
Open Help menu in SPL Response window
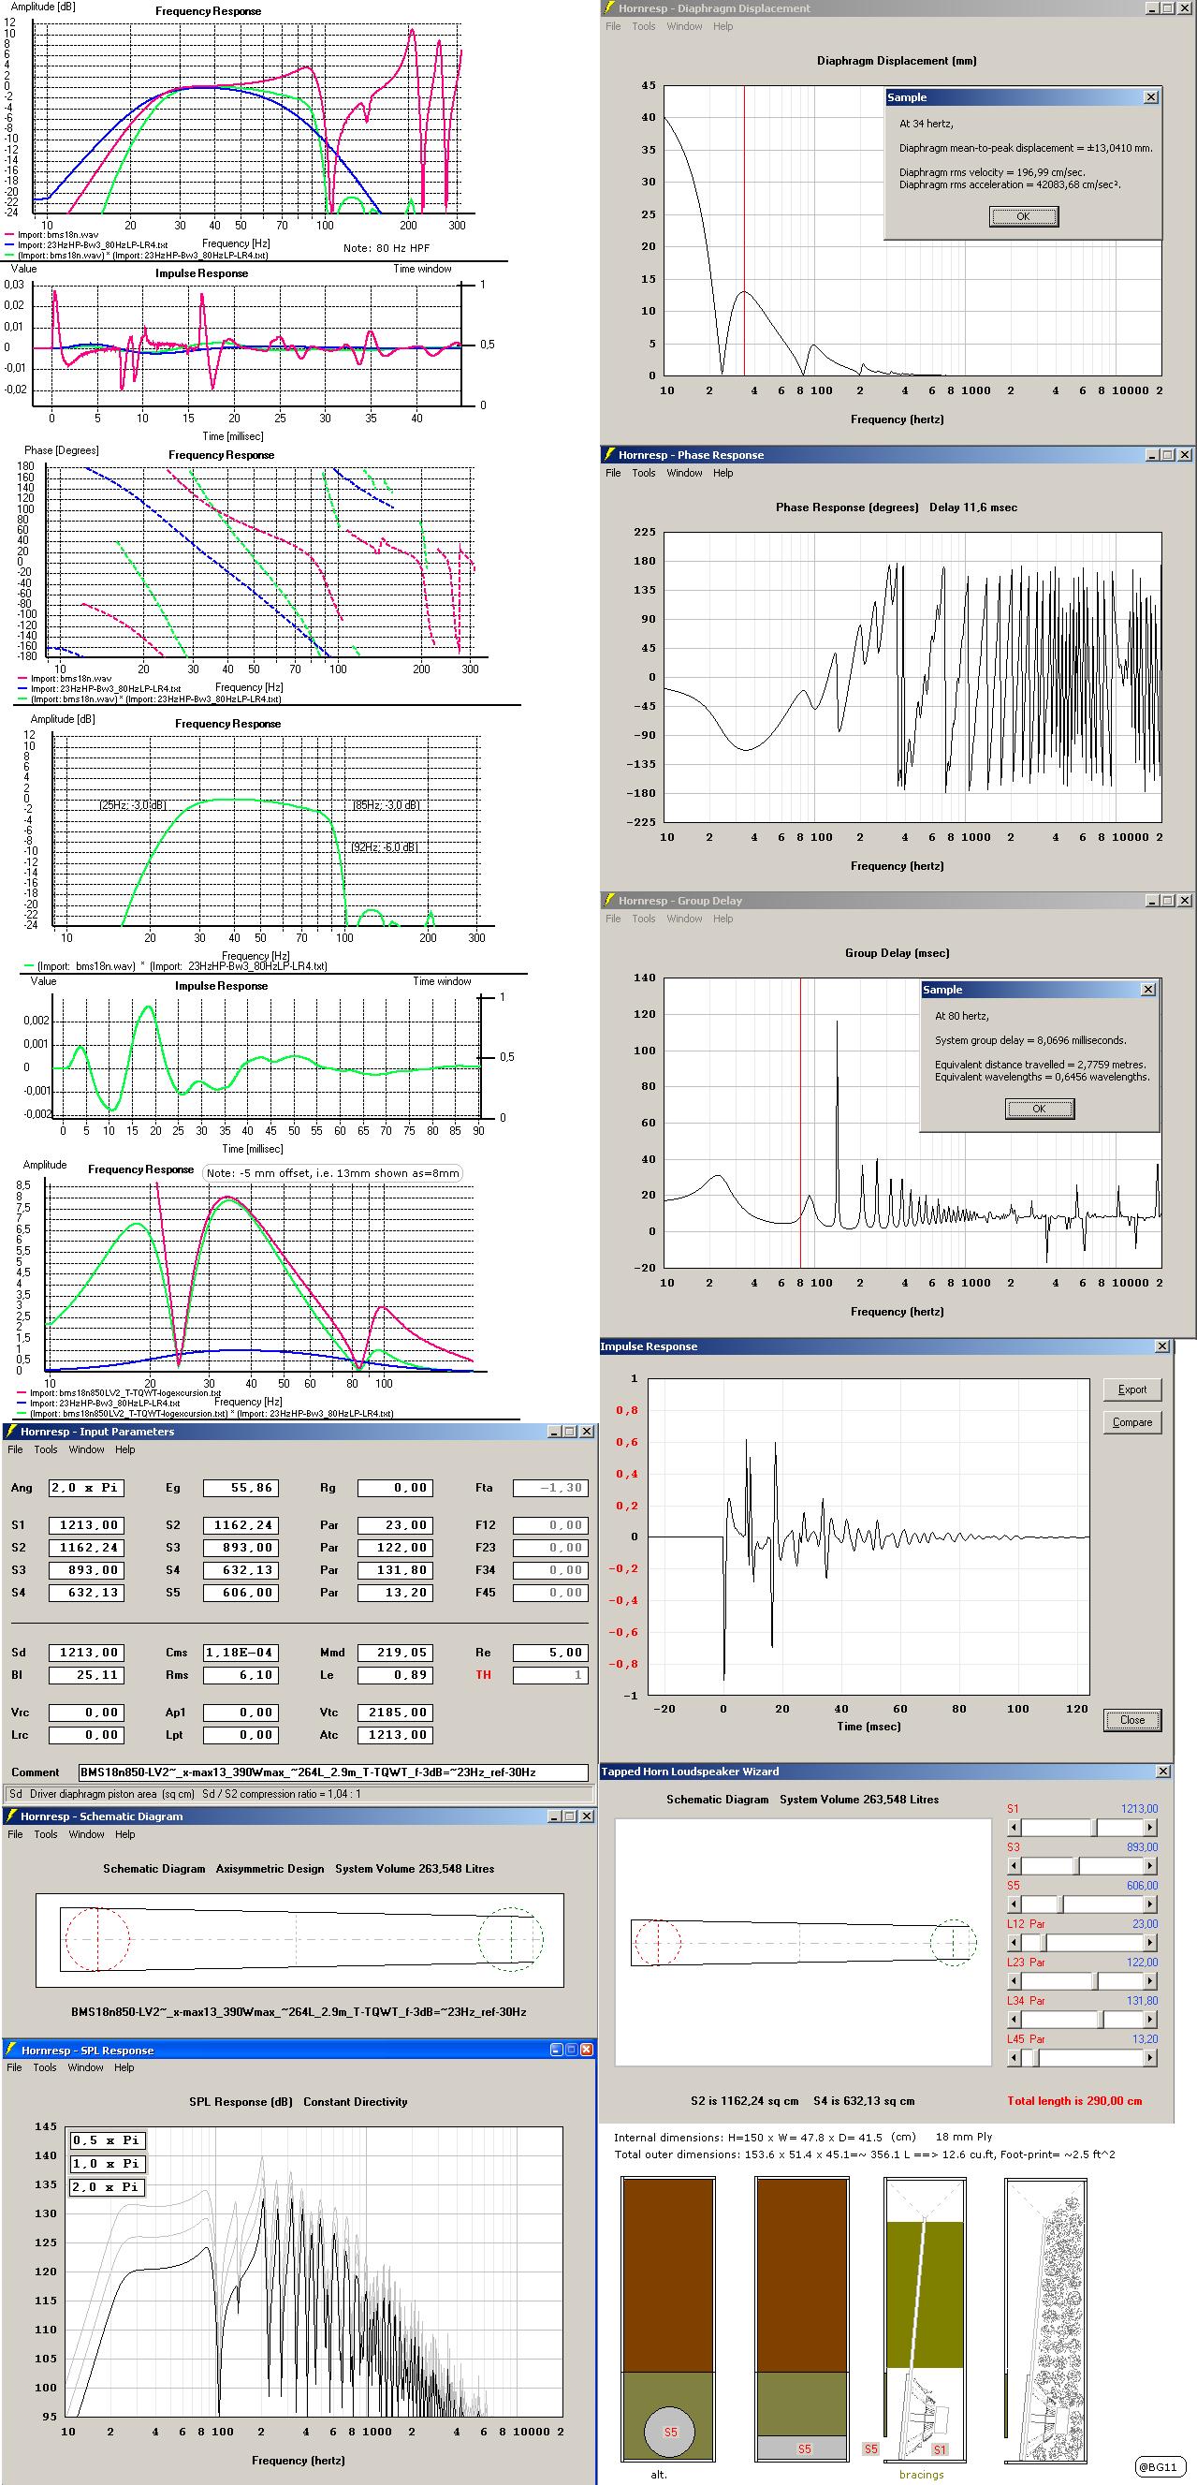[124, 2068]
